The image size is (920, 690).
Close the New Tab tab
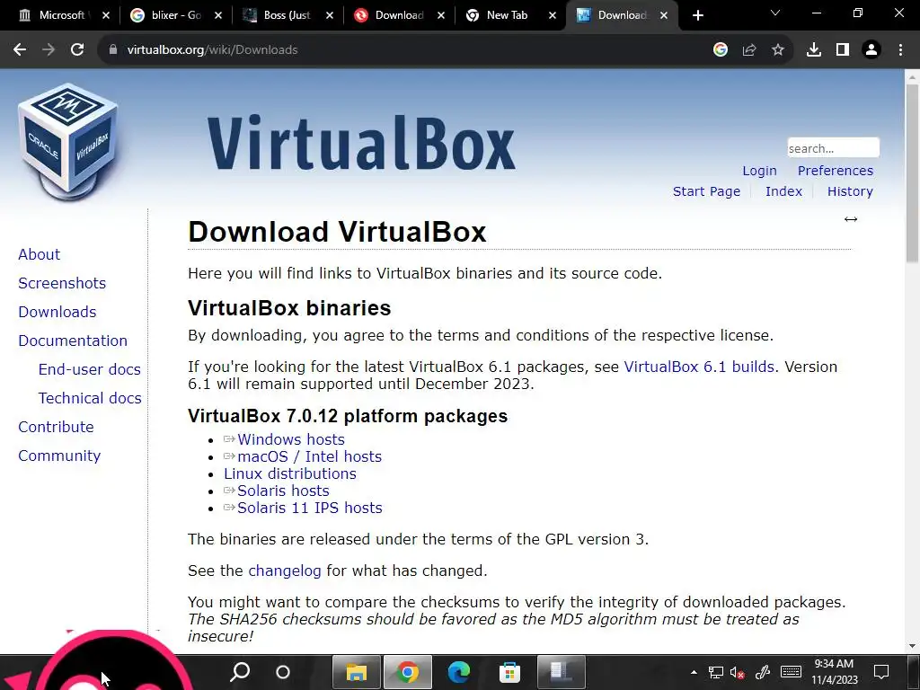point(553,16)
